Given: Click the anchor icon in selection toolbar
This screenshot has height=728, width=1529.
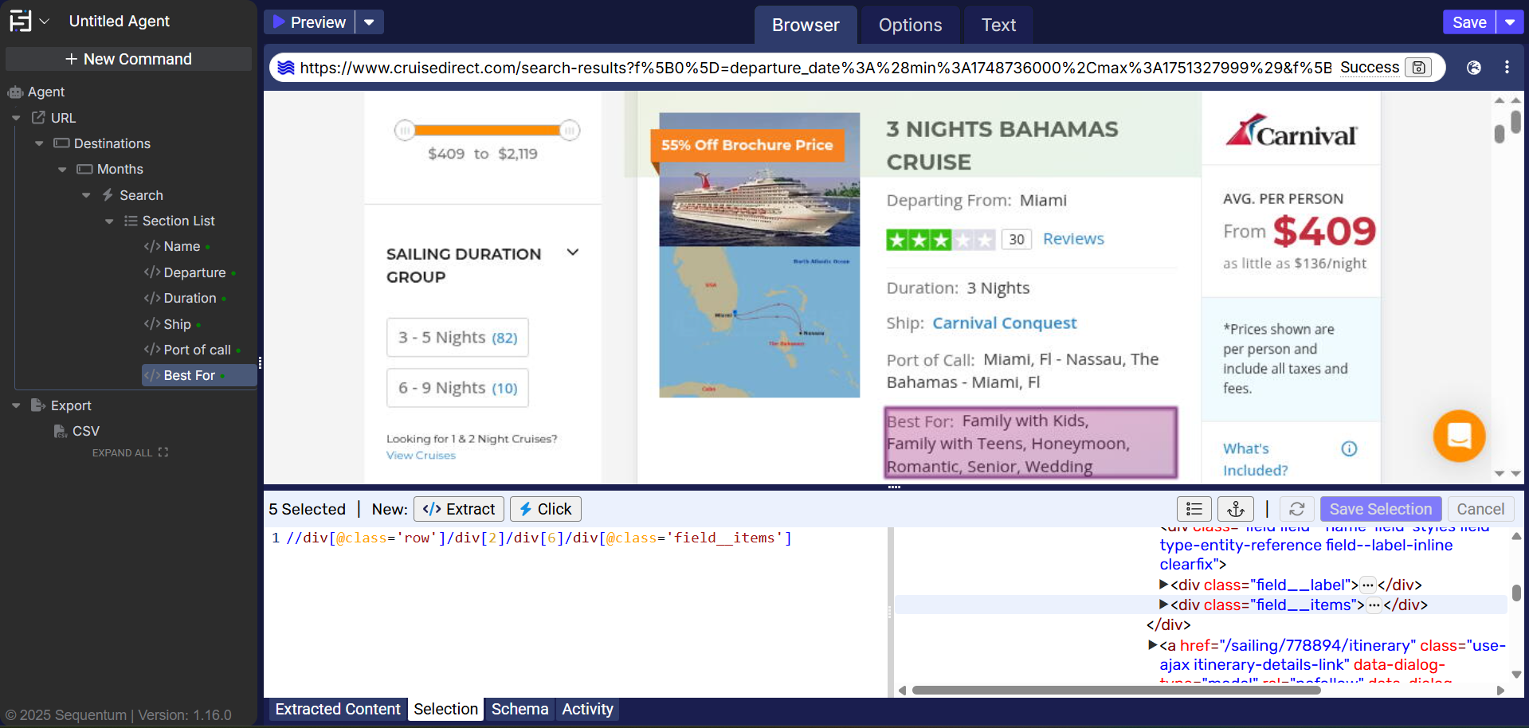Looking at the screenshot, I should coord(1235,509).
